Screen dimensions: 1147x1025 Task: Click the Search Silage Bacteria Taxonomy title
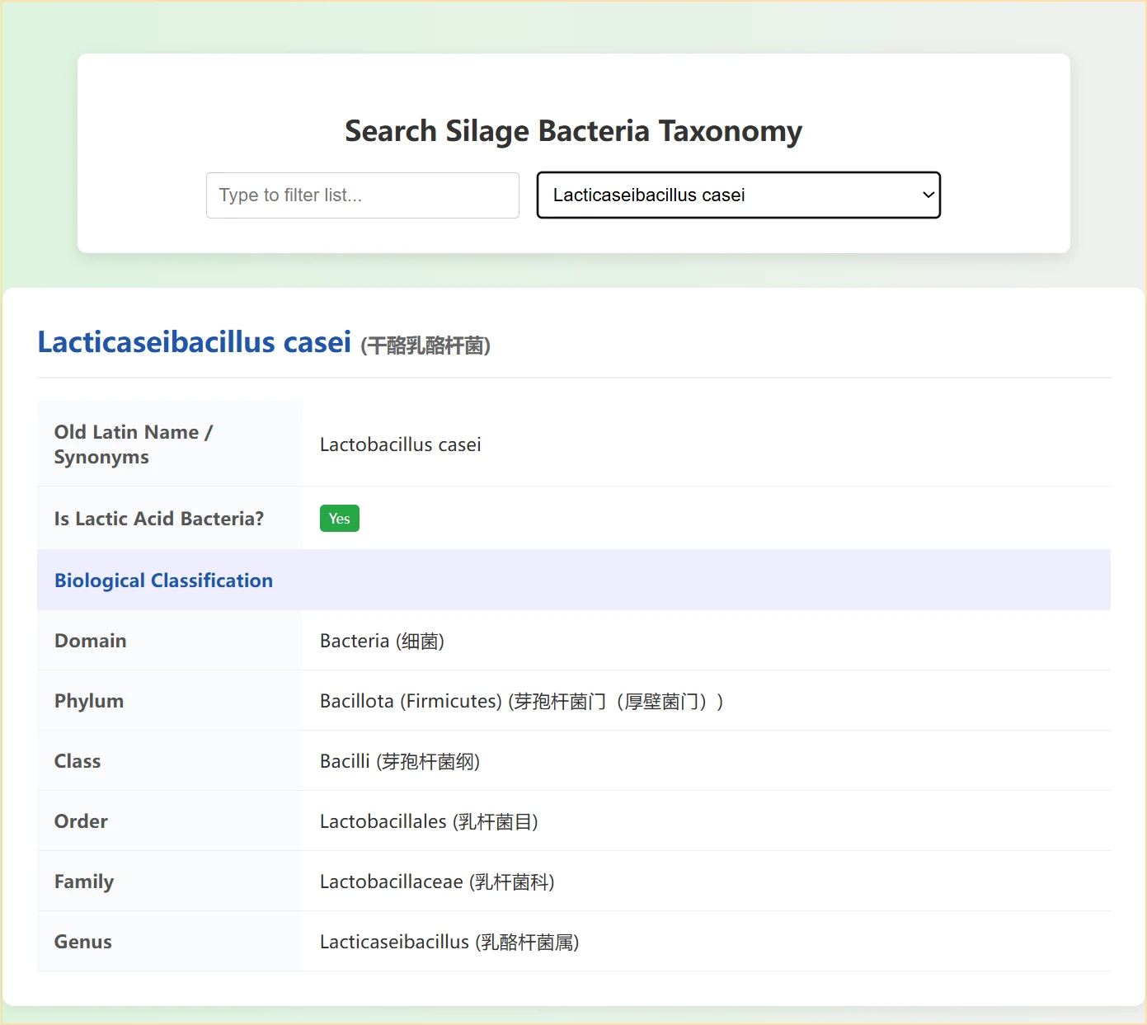[x=573, y=130]
